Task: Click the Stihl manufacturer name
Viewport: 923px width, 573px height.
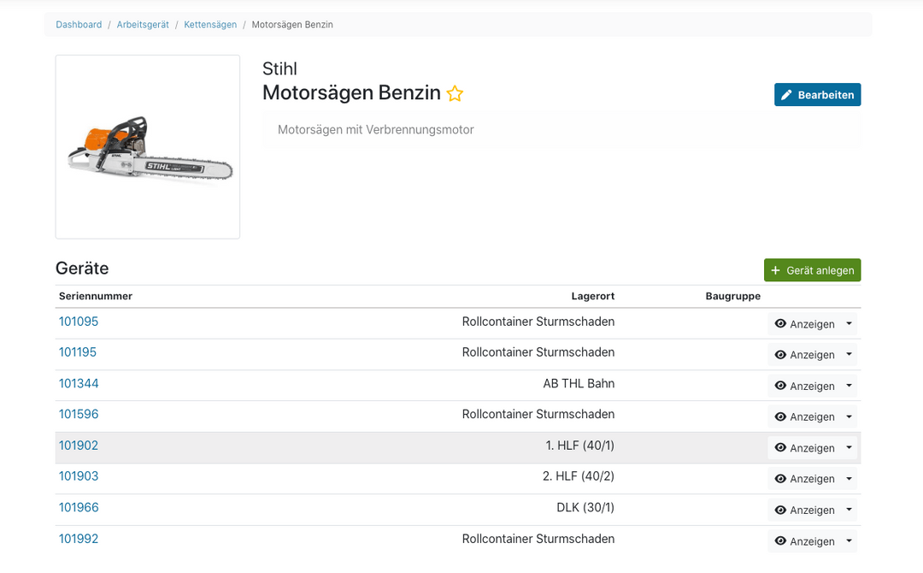Action: (279, 69)
